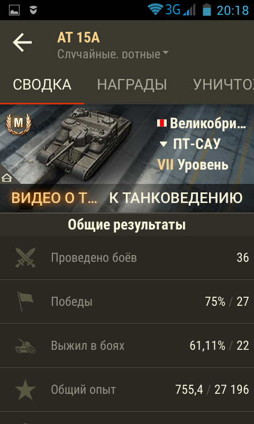Tap the victories flag icon
This screenshot has height=424, width=254.
[x=25, y=302]
